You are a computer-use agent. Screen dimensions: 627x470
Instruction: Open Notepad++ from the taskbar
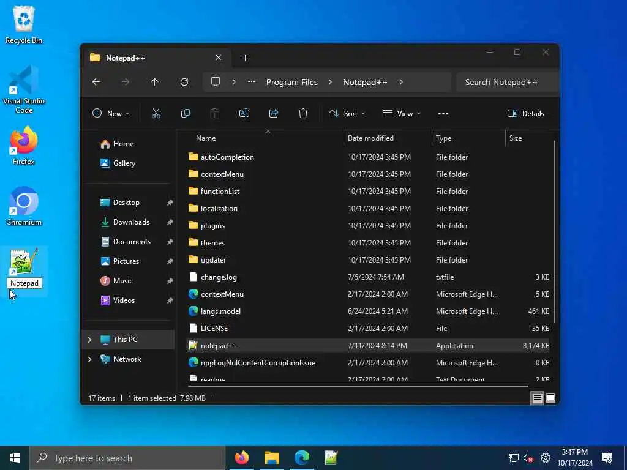coord(331,458)
